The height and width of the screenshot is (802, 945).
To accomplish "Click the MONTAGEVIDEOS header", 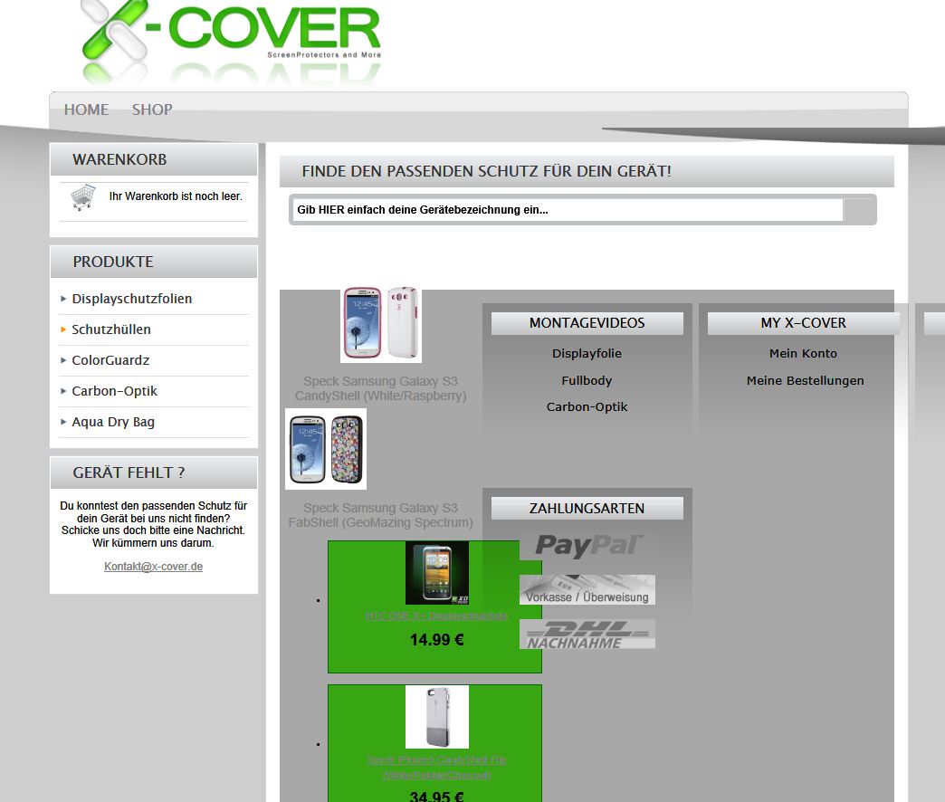I will pos(587,323).
